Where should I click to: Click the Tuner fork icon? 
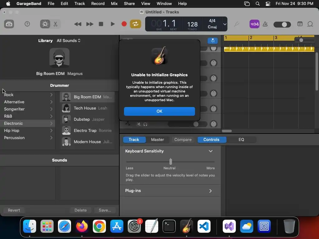236,24
